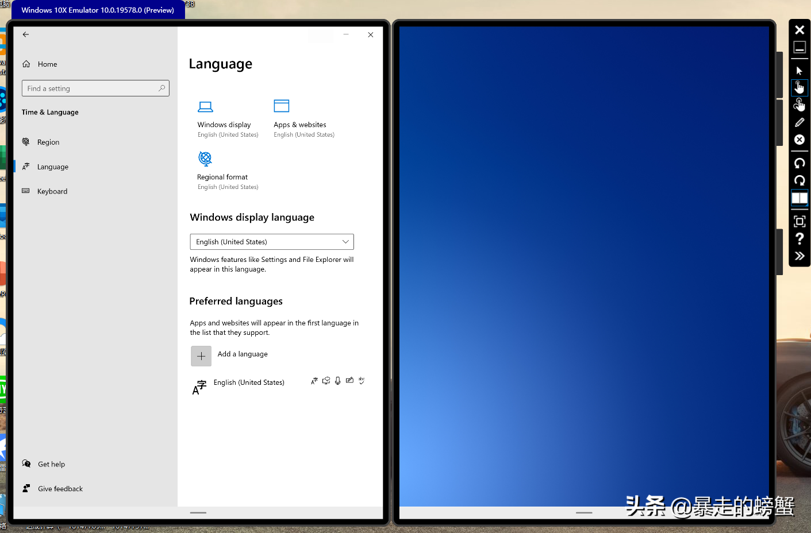The width and height of the screenshot is (811, 533).
Task: Click the left screen bottom gesture bar
Action: coord(198,512)
